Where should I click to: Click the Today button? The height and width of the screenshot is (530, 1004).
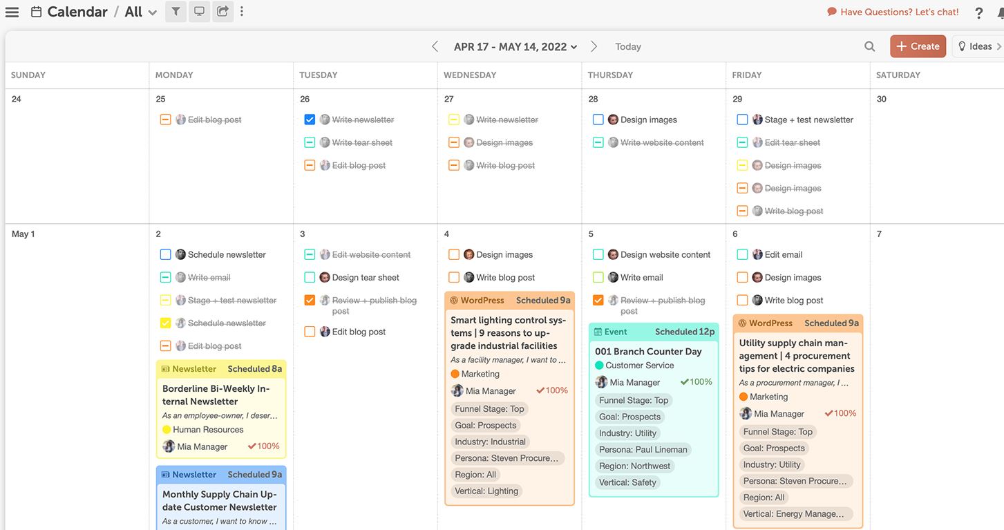[x=627, y=46]
